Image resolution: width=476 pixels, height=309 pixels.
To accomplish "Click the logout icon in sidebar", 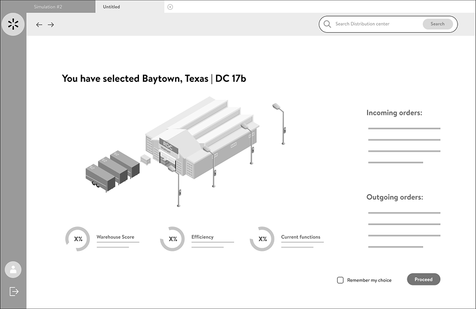I will point(14,291).
